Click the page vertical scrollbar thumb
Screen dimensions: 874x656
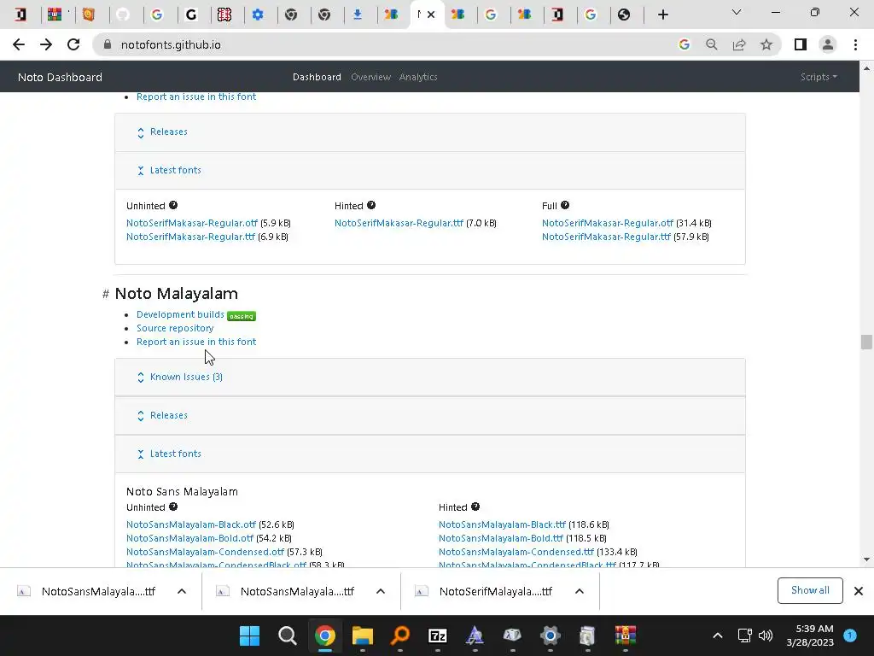[866, 342]
